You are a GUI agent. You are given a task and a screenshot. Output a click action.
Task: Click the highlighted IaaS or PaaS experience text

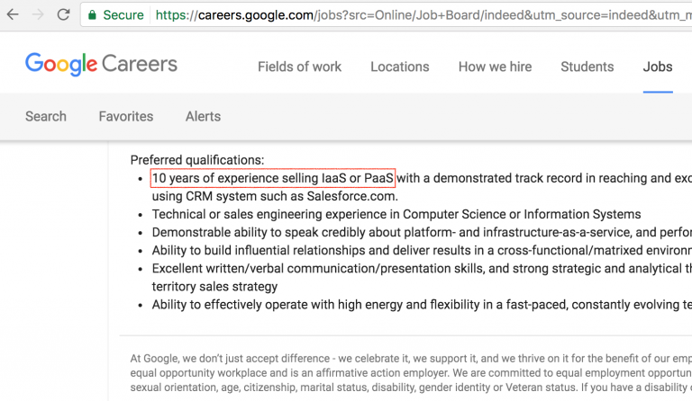(273, 178)
